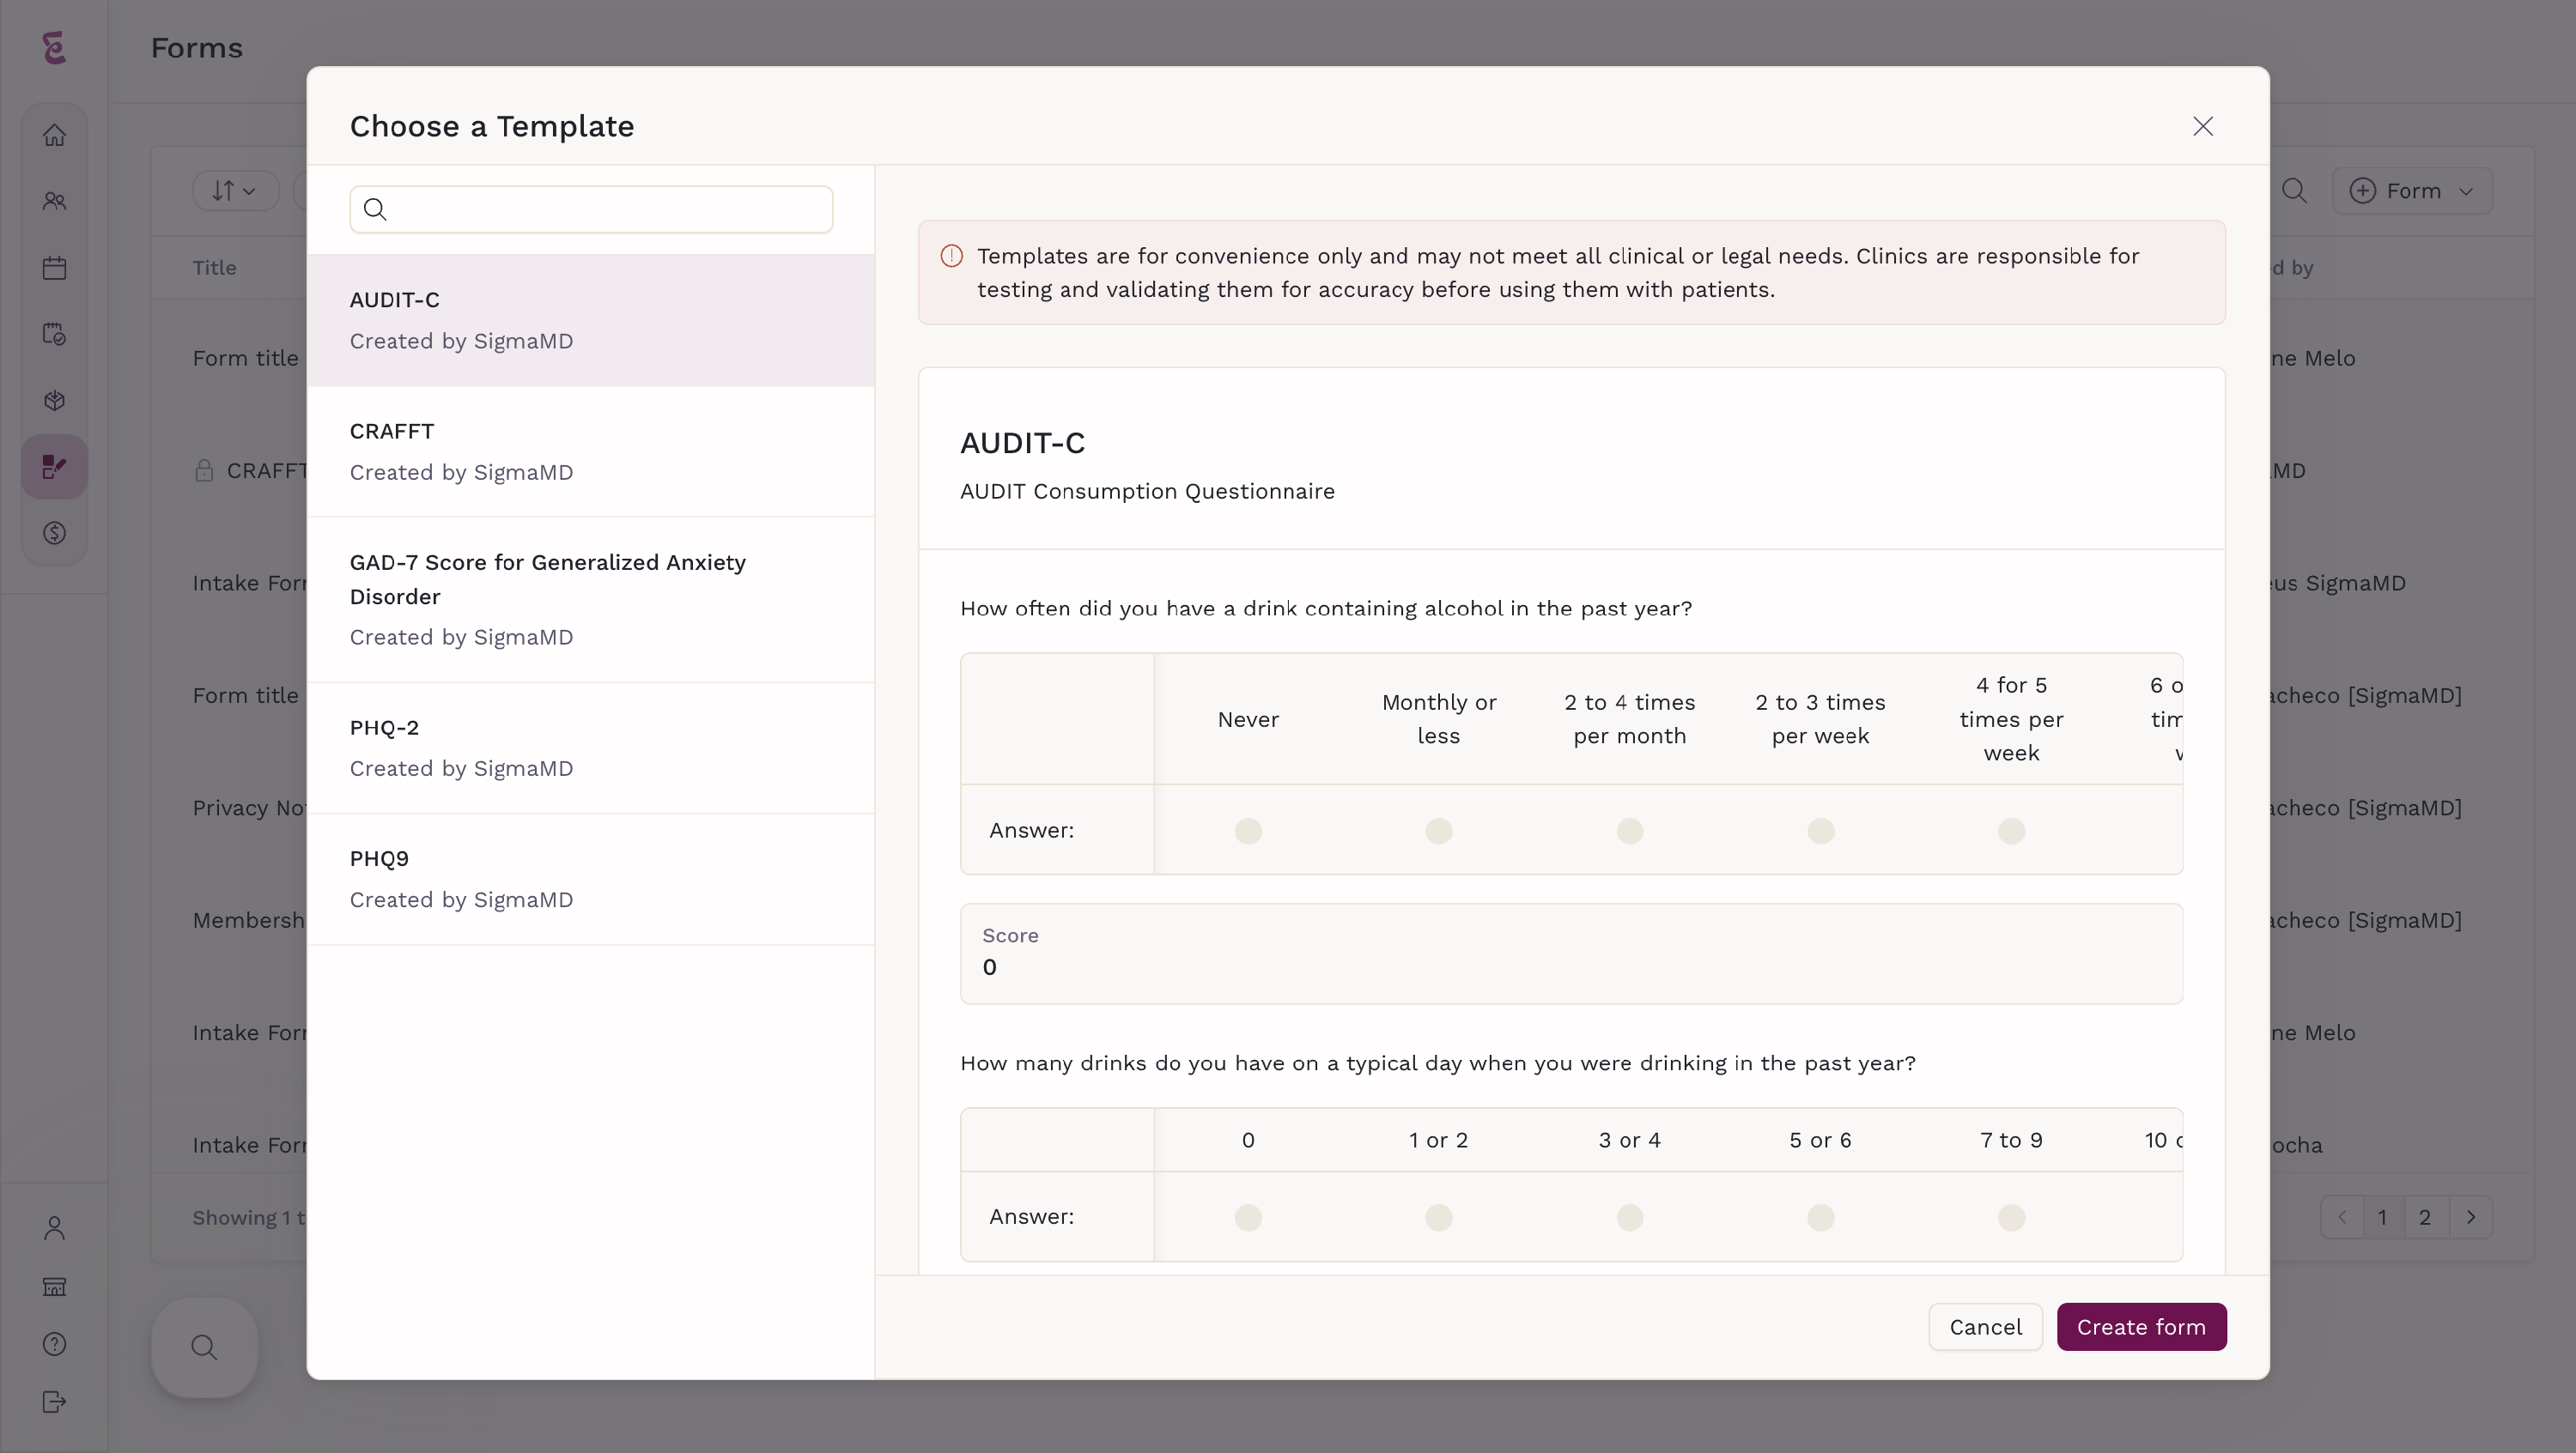Open the help question mark icon

click(x=54, y=1344)
